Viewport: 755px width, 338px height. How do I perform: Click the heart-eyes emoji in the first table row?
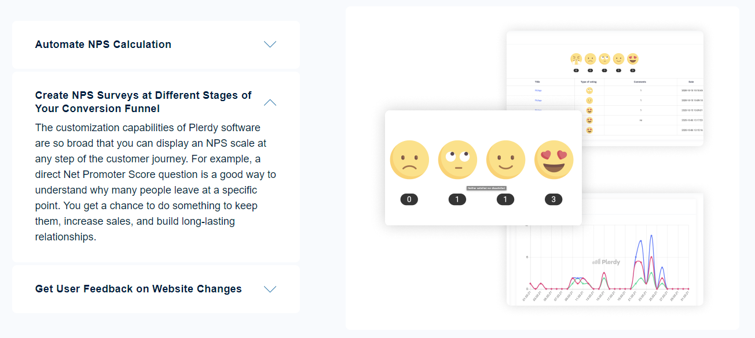point(589,110)
